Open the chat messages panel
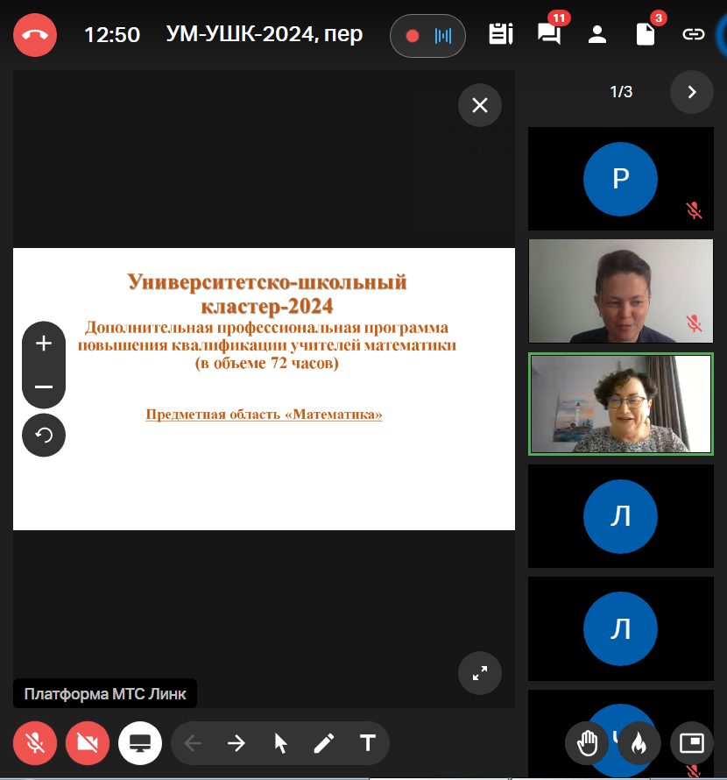 coord(549,35)
